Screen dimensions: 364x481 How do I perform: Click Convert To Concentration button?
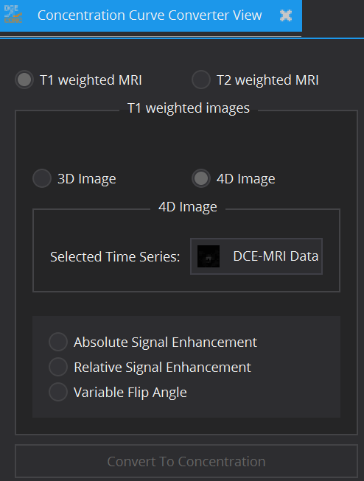tap(186, 461)
